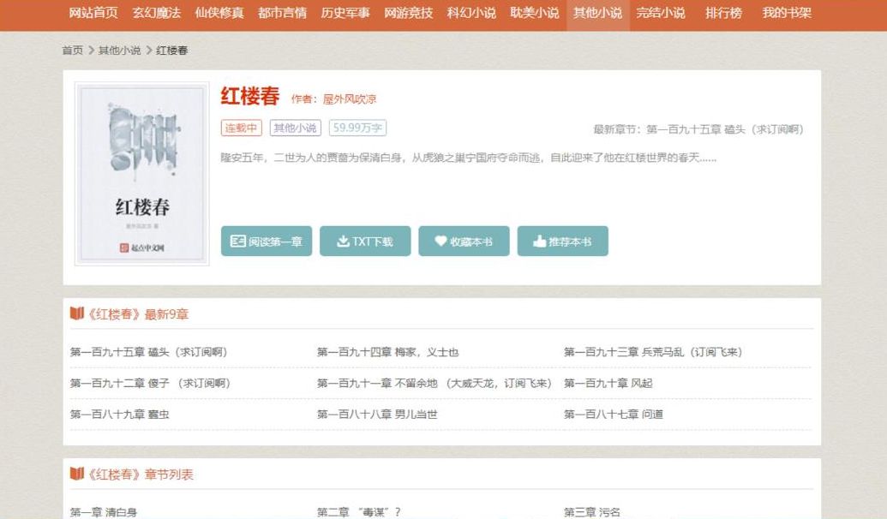Image resolution: width=887 pixels, height=519 pixels.
Task: Add book to favorites with 收藏本书
Action: click(x=464, y=242)
